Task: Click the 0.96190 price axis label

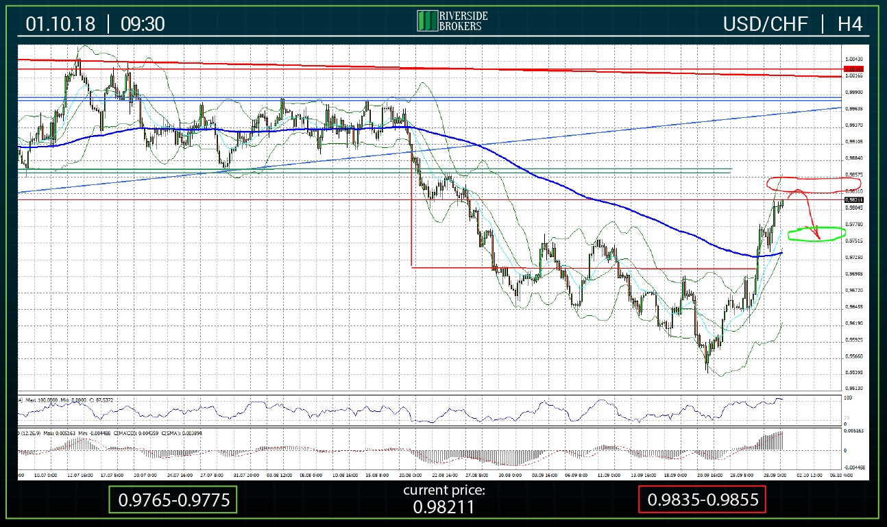Action: click(854, 323)
